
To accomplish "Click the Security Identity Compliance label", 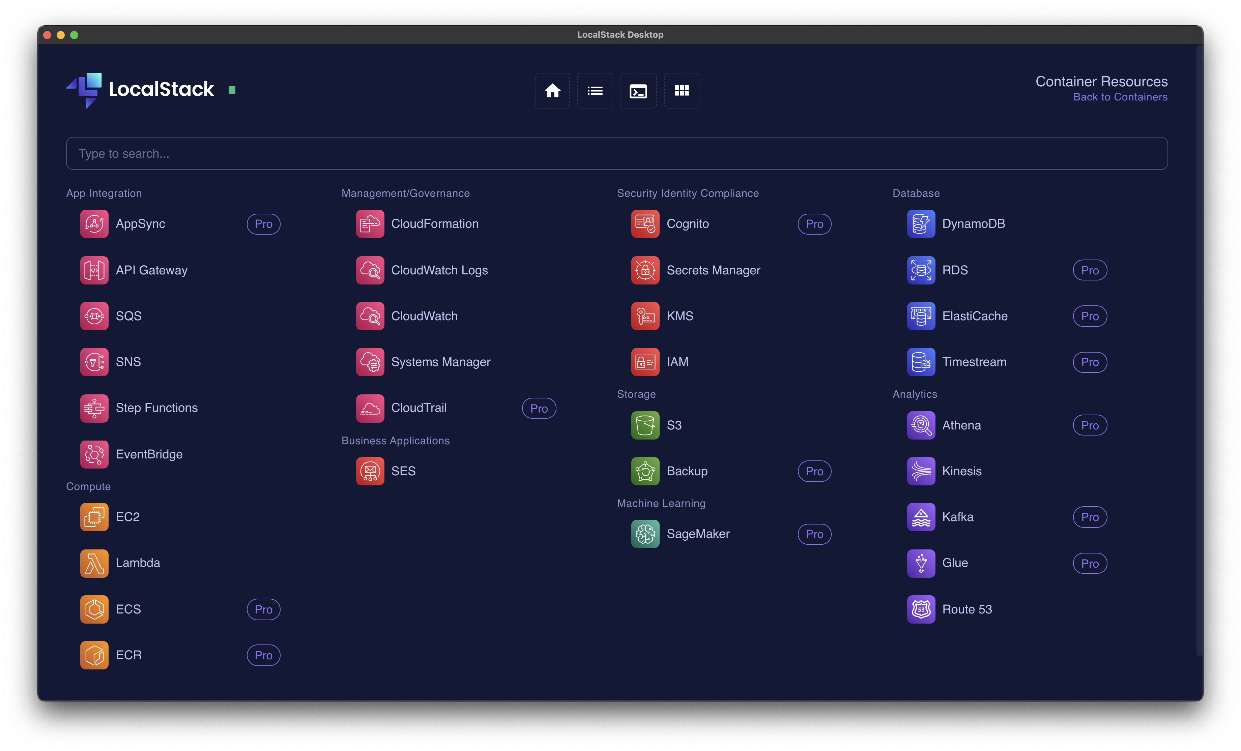I will (x=688, y=193).
